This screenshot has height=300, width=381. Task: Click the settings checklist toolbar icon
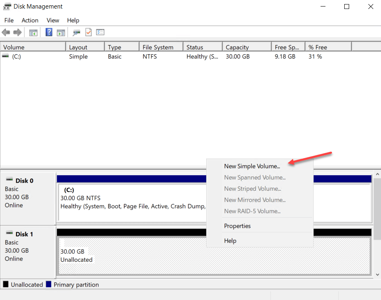[100, 33]
